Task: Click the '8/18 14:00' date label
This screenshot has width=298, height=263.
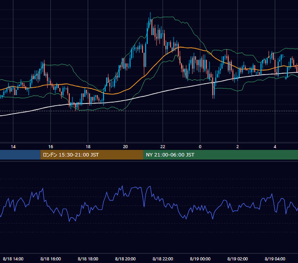Action: click(13, 259)
